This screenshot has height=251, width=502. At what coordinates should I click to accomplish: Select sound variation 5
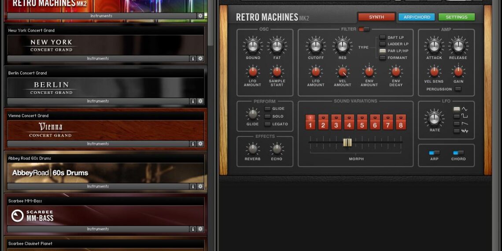click(362, 122)
